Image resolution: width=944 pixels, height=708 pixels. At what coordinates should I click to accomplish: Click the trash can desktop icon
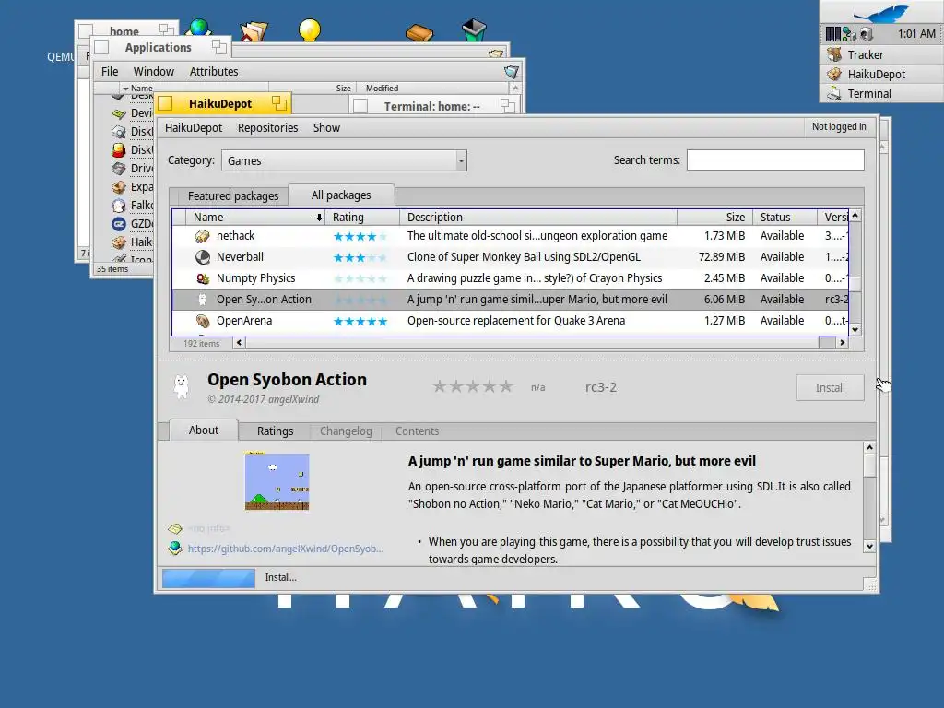pos(474,29)
